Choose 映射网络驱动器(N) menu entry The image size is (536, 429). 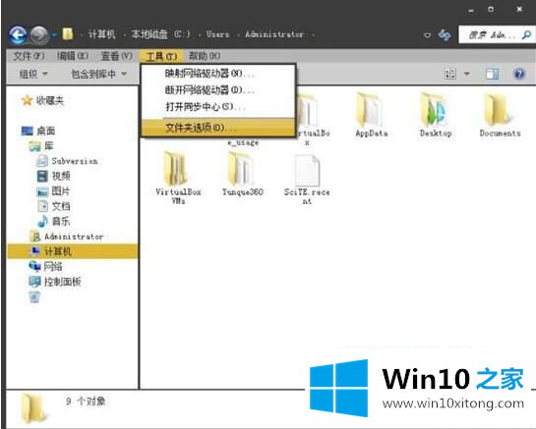pyautogui.click(x=218, y=74)
